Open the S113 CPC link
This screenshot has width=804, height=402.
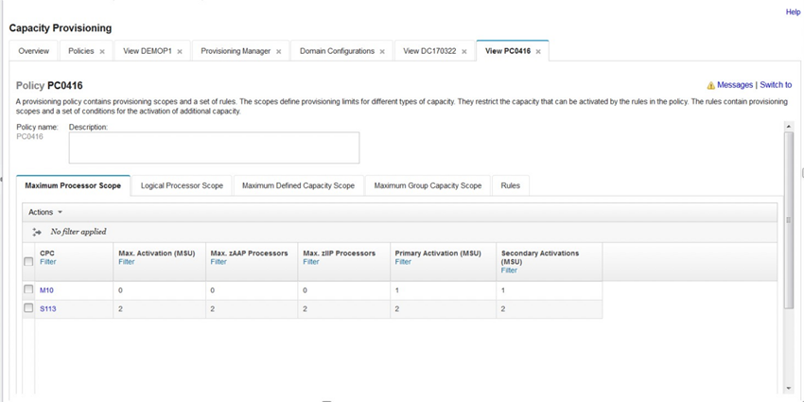pyautogui.click(x=47, y=309)
